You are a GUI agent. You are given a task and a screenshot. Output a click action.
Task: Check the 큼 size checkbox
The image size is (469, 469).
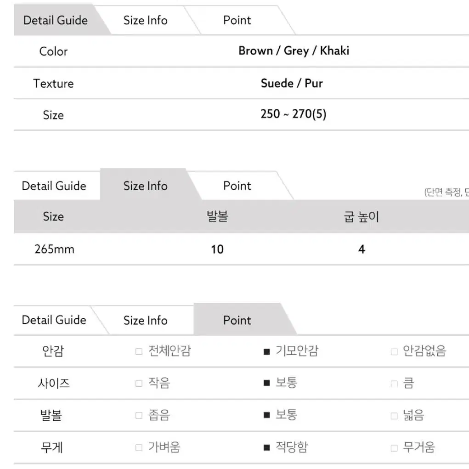click(394, 384)
